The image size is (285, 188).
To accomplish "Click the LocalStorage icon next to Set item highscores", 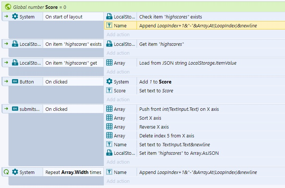I will [109, 153].
